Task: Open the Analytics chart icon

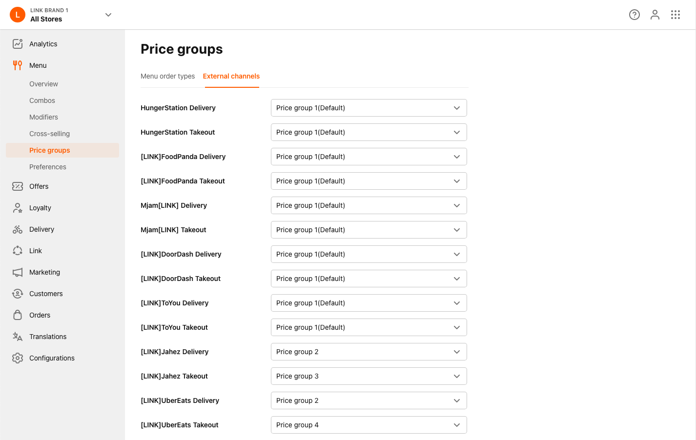Action: coord(18,44)
